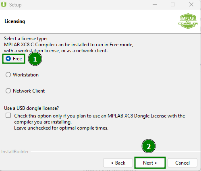Minimize the Setup window
This screenshot has height=171, width=201.
click(155, 4)
